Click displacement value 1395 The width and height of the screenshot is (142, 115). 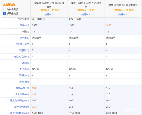[x=72, y=25]
